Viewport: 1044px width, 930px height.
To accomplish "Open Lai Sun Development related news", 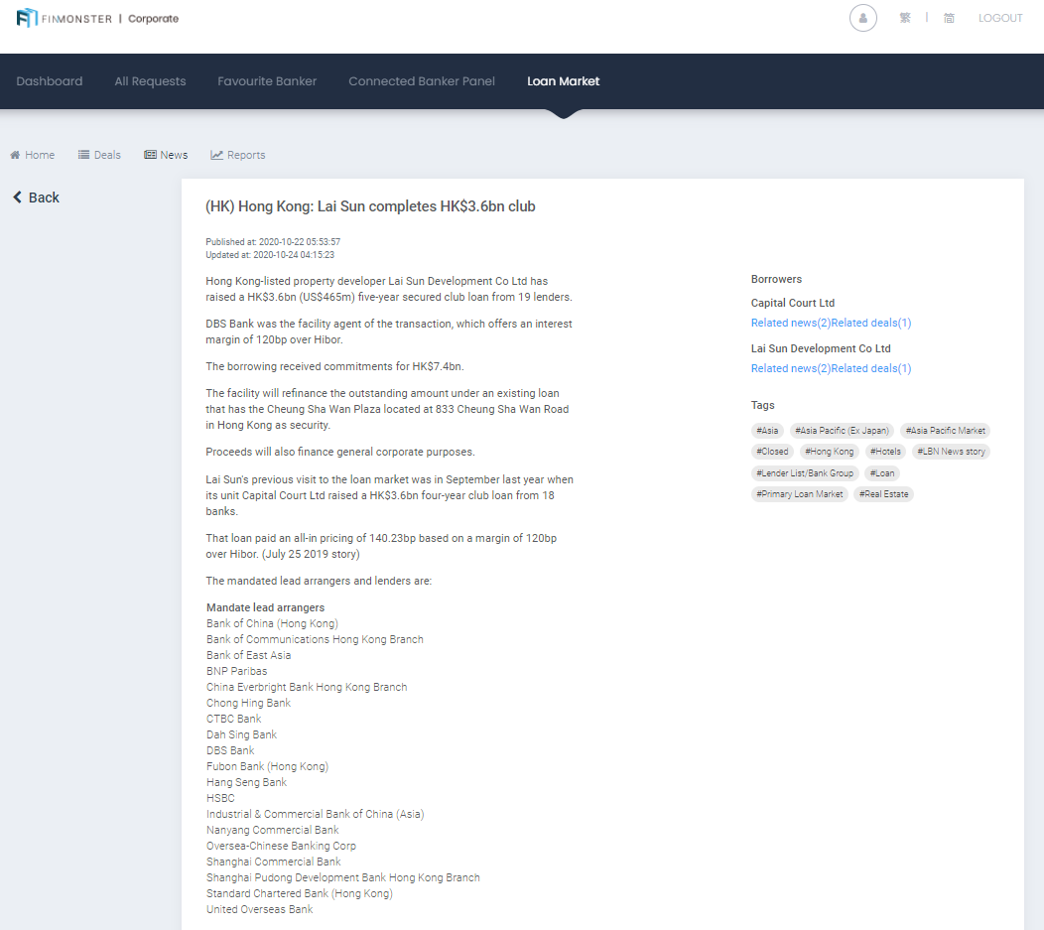I will coord(790,368).
